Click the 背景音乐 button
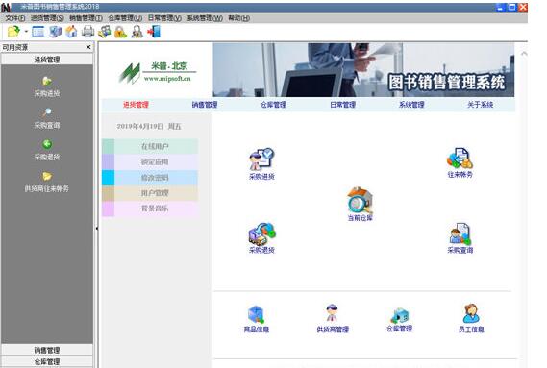Viewport: 547px width, 368px height. [150, 209]
